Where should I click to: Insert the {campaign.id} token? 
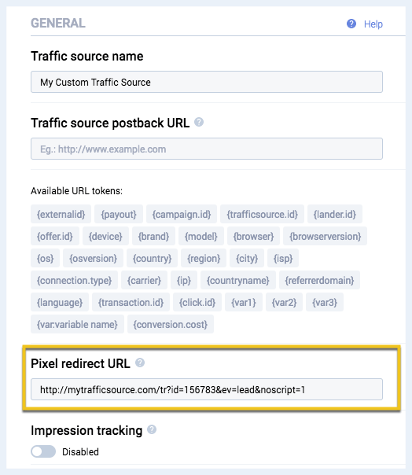pos(182,214)
